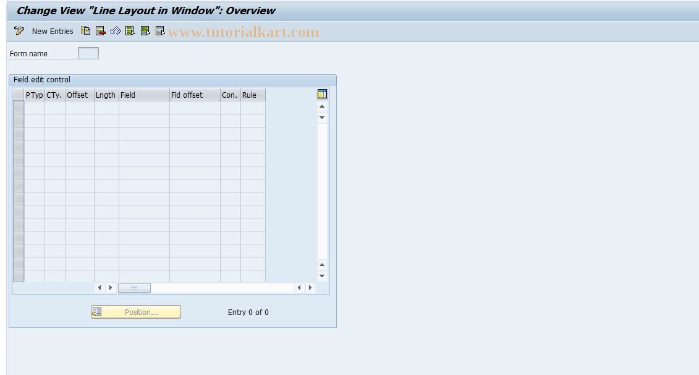Viewport: 699px width, 375px height.
Task: Open the table settings configuration icon
Action: 323,94
